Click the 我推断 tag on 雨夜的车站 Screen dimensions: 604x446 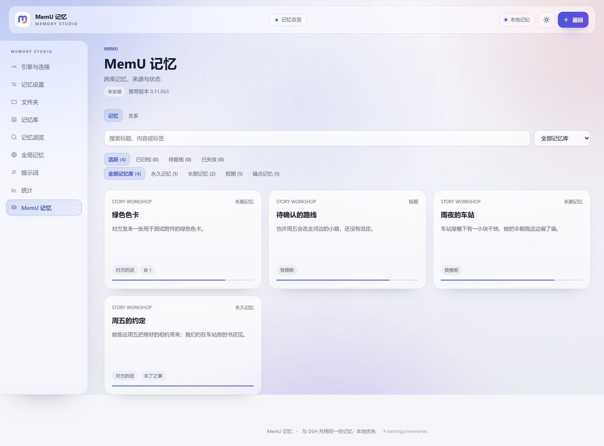[x=451, y=270]
